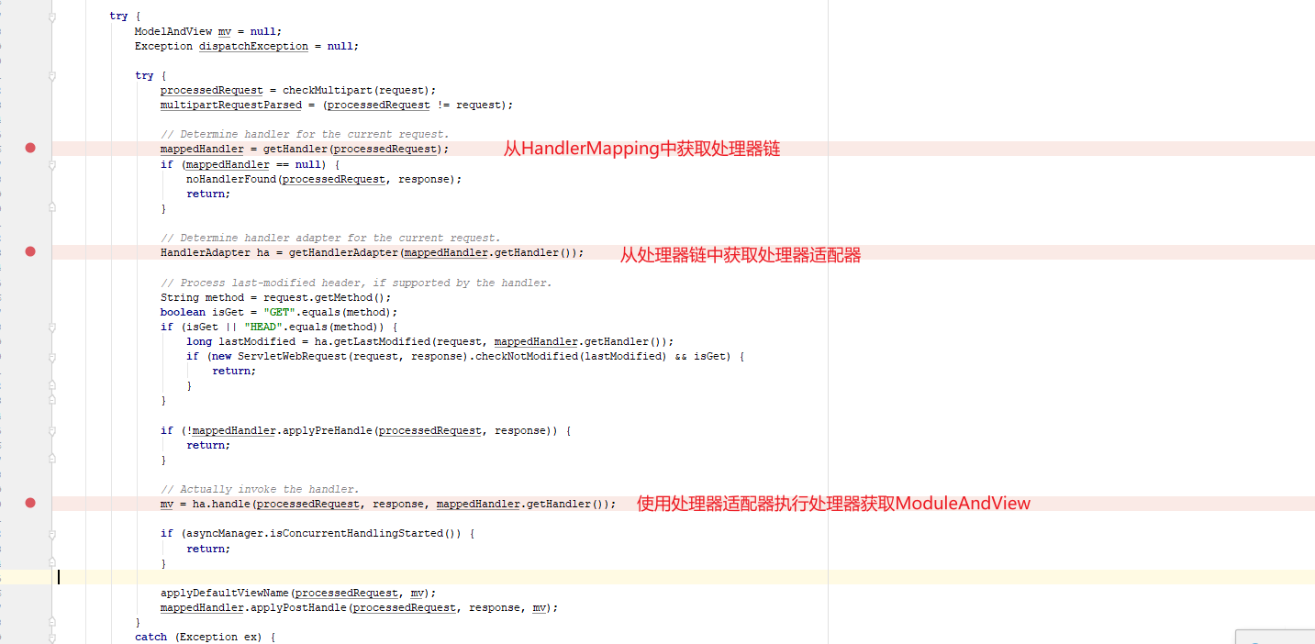Remove breakpoint on the getHandler line
1315x644 pixels.
coord(30,148)
